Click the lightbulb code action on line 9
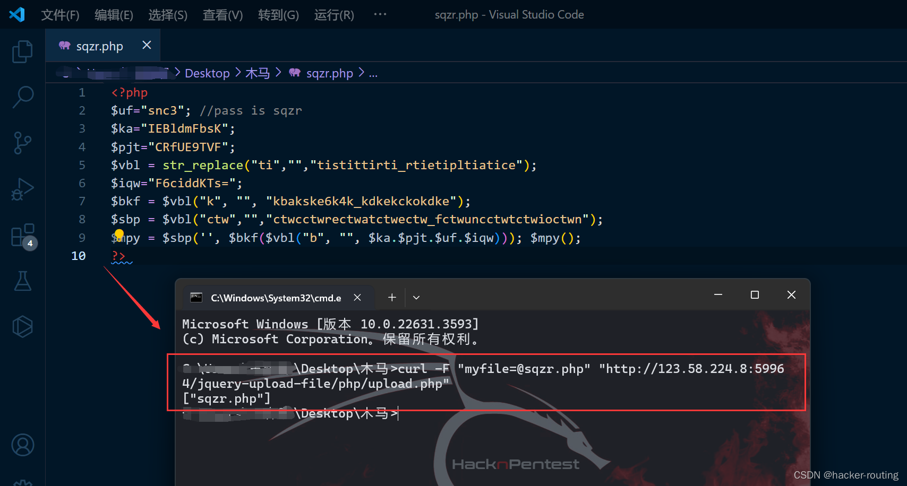This screenshot has height=486, width=907. click(x=119, y=234)
